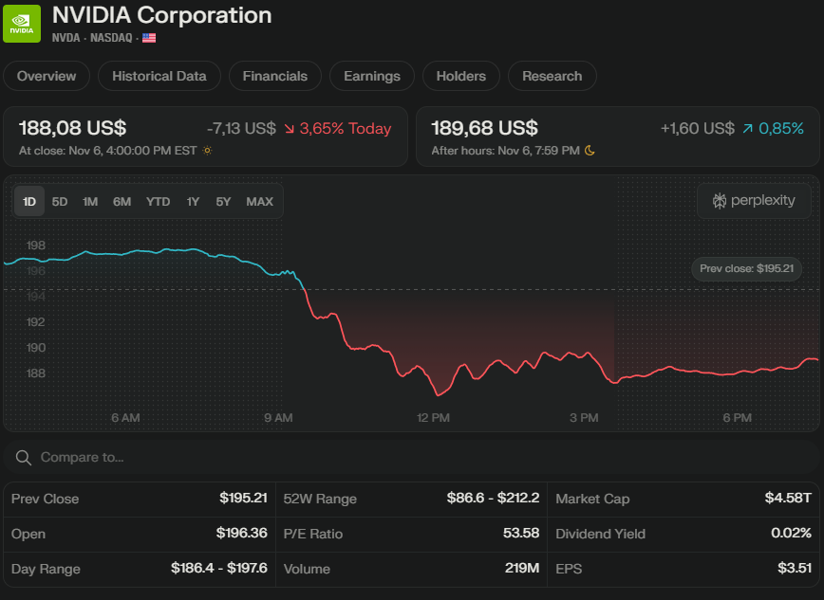Show the MAX time range
The image size is (824, 600).
tap(259, 201)
